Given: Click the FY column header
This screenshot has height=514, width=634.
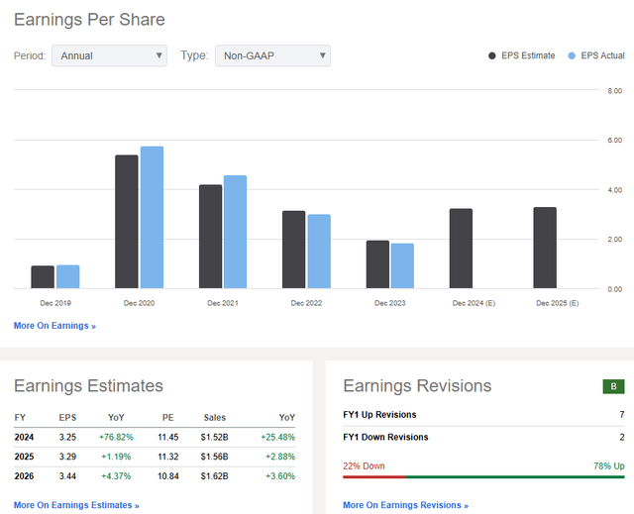Looking at the screenshot, I should (20, 418).
